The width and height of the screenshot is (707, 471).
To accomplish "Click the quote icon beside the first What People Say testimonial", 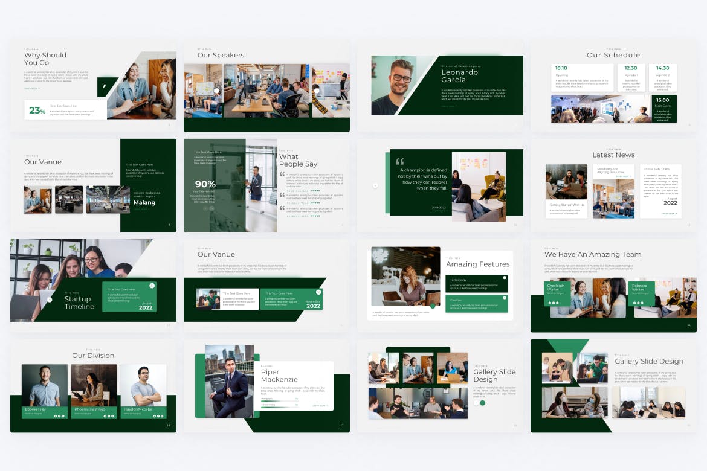I will 282,175.
